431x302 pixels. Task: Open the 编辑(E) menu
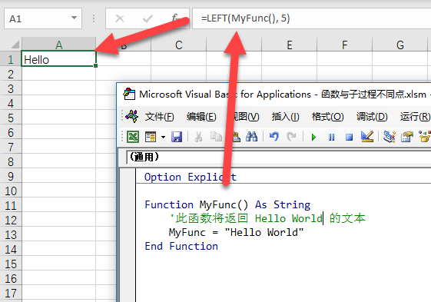click(x=201, y=117)
